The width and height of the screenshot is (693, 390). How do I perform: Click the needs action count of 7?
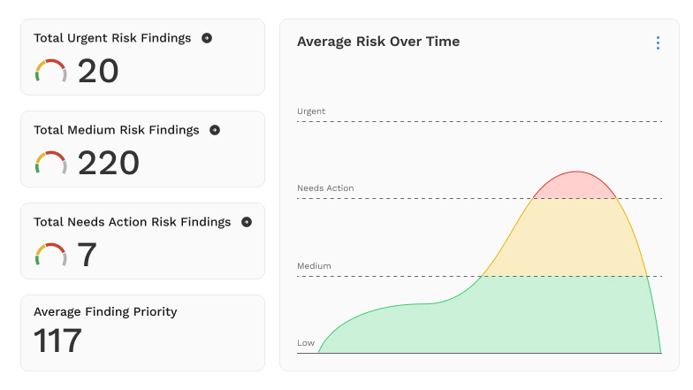[88, 256]
